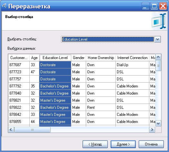
Task: Click the vertical scrollbar up arrow
Action: pos(158,57)
